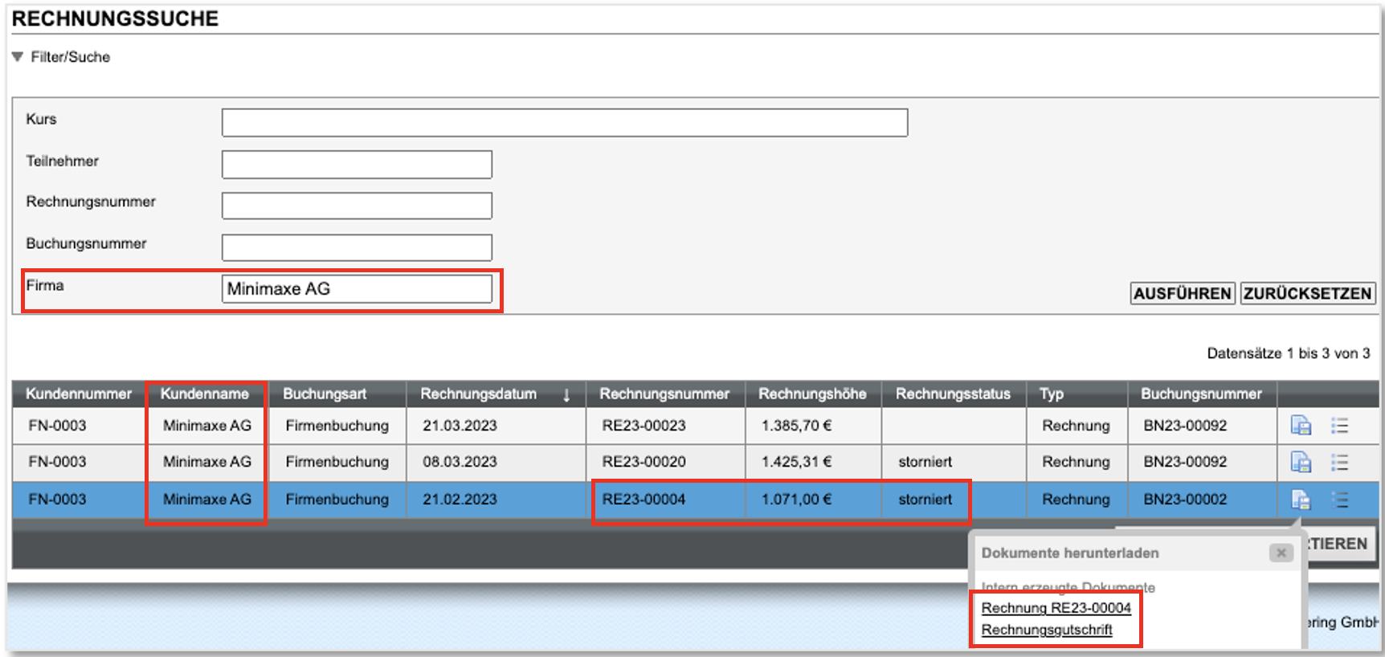Close the Dokumente herunterladen popup
Viewport: 1385px width, 657px height.
[x=1281, y=553]
